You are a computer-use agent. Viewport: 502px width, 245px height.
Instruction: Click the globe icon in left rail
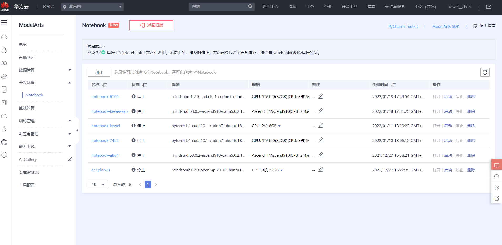4,142
